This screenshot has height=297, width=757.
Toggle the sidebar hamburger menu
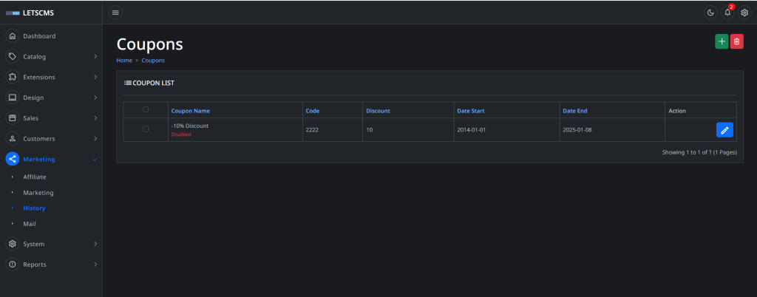click(x=115, y=13)
